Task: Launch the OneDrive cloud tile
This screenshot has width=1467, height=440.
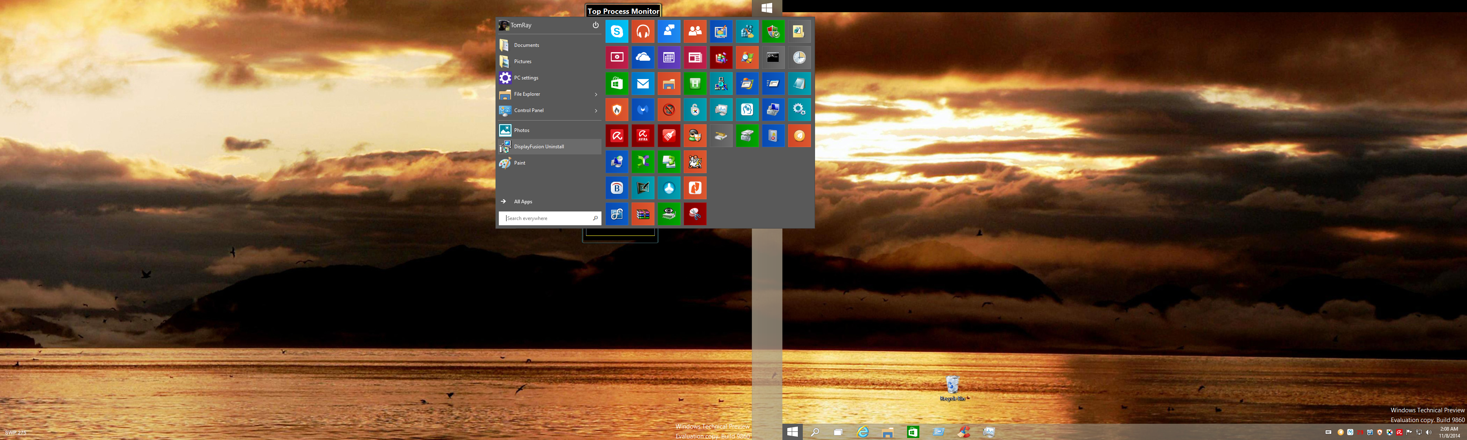Action: pos(643,57)
